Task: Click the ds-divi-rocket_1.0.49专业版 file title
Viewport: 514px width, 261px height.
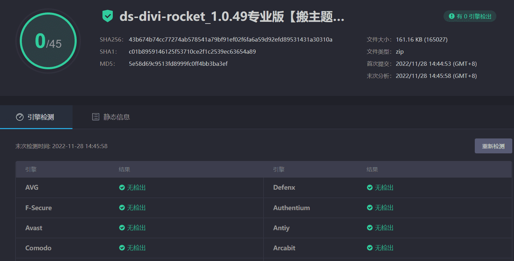Action: (x=232, y=17)
